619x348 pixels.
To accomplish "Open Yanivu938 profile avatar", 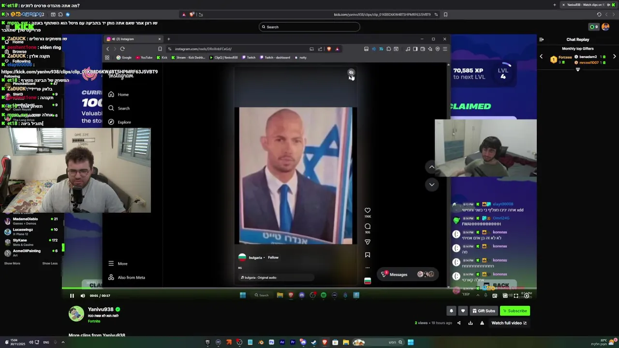I will (76, 314).
